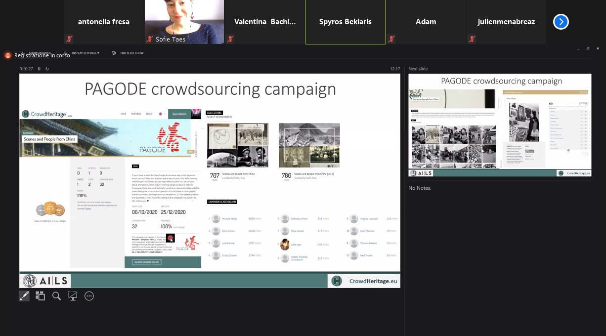Click the See all slides icon

click(41, 296)
